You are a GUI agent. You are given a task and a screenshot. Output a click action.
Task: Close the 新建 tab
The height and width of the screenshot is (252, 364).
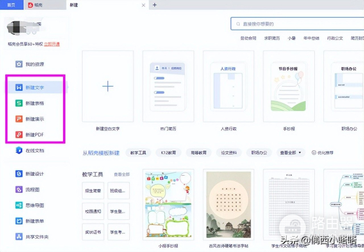point(143,5)
